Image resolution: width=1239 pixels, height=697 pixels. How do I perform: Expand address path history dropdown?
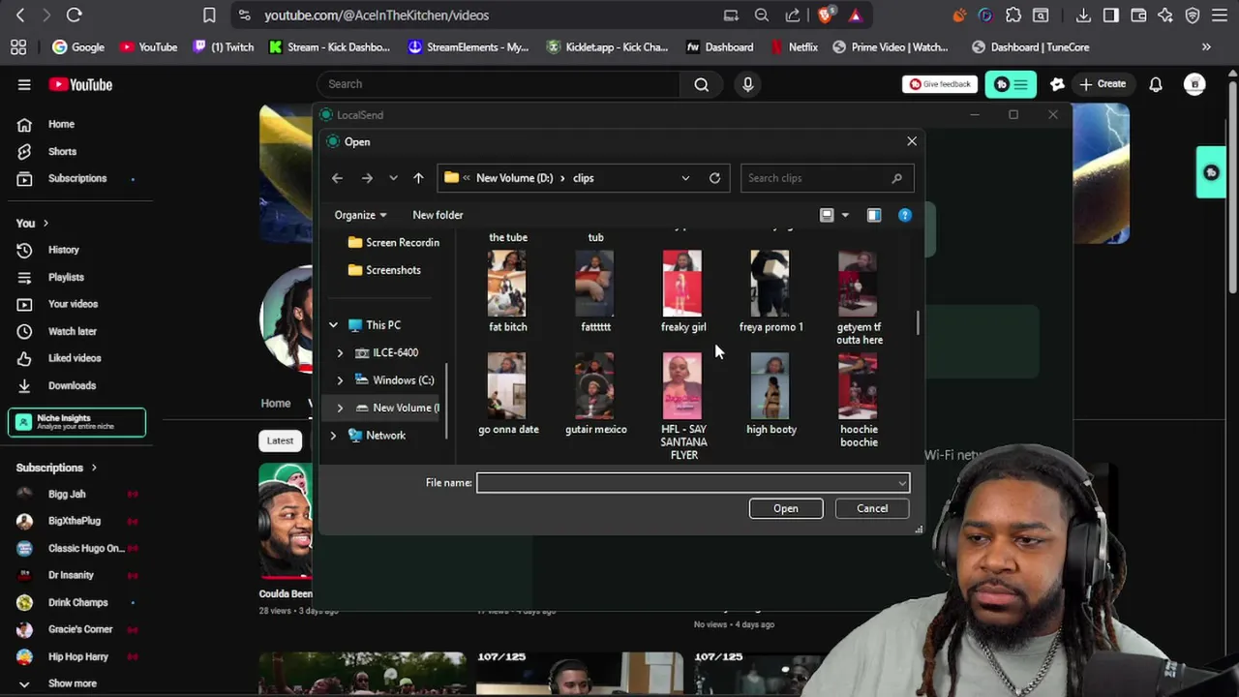click(x=685, y=178)
